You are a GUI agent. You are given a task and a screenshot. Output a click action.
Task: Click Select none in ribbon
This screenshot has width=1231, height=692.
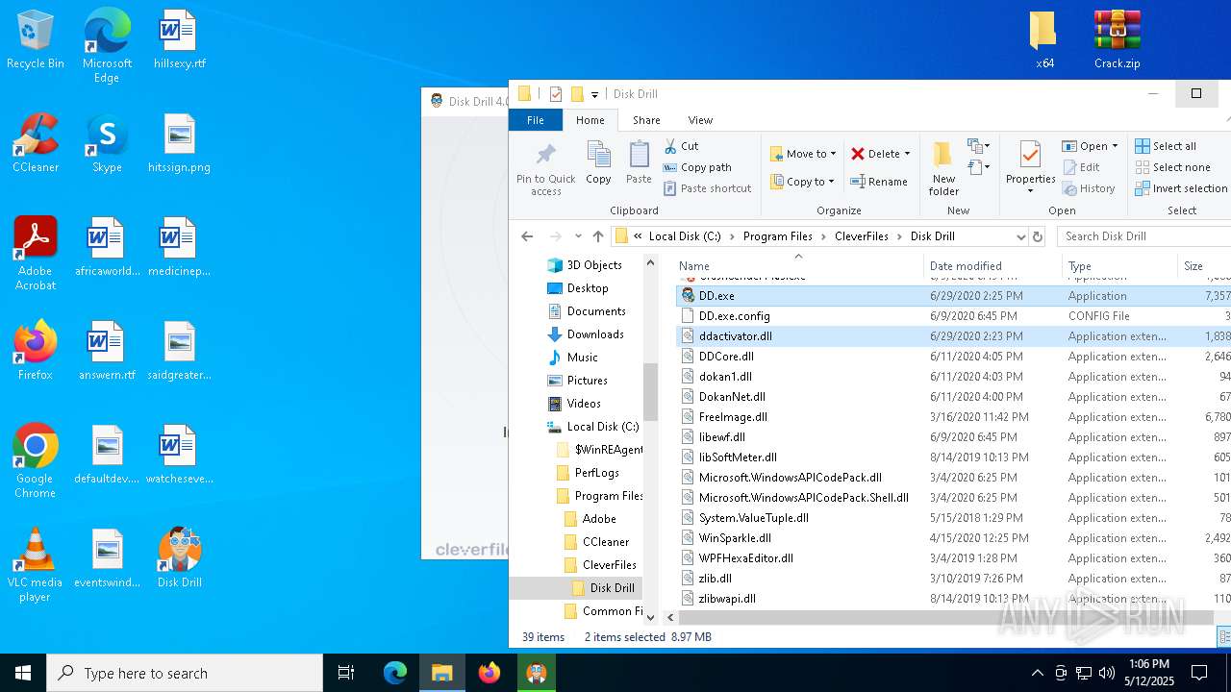point(1172,167)
